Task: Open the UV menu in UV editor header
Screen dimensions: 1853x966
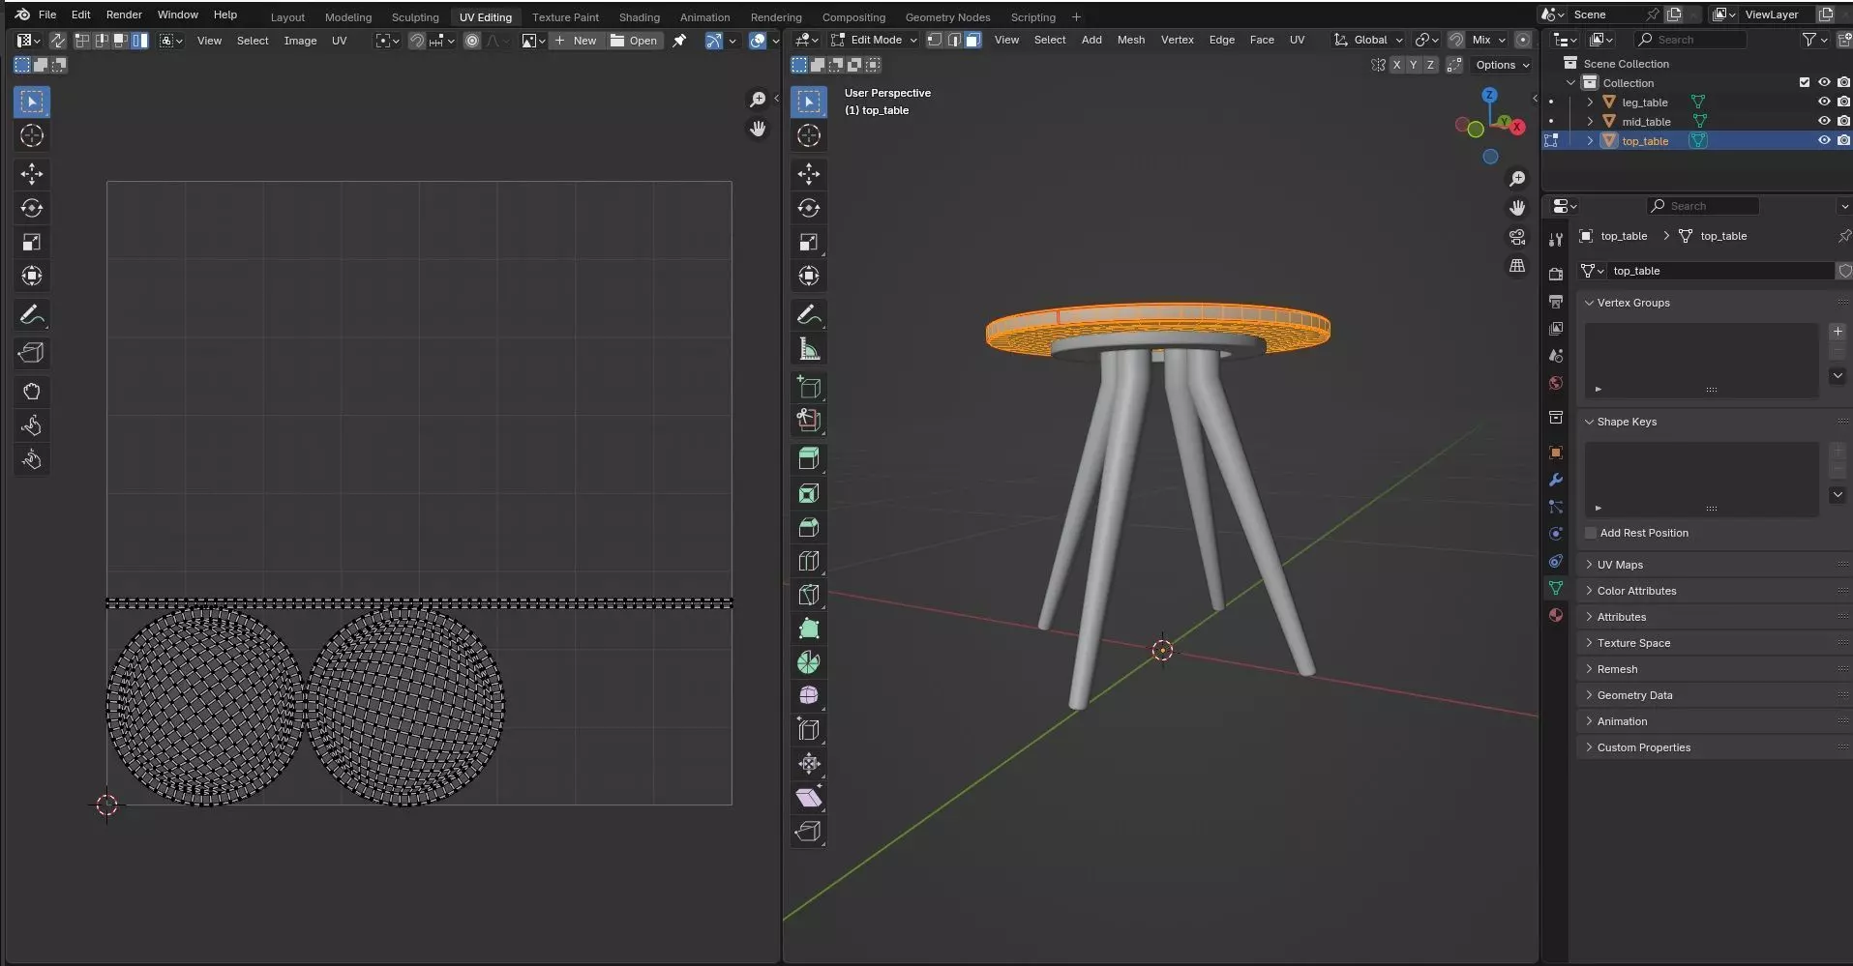Action: coord(339,41)
